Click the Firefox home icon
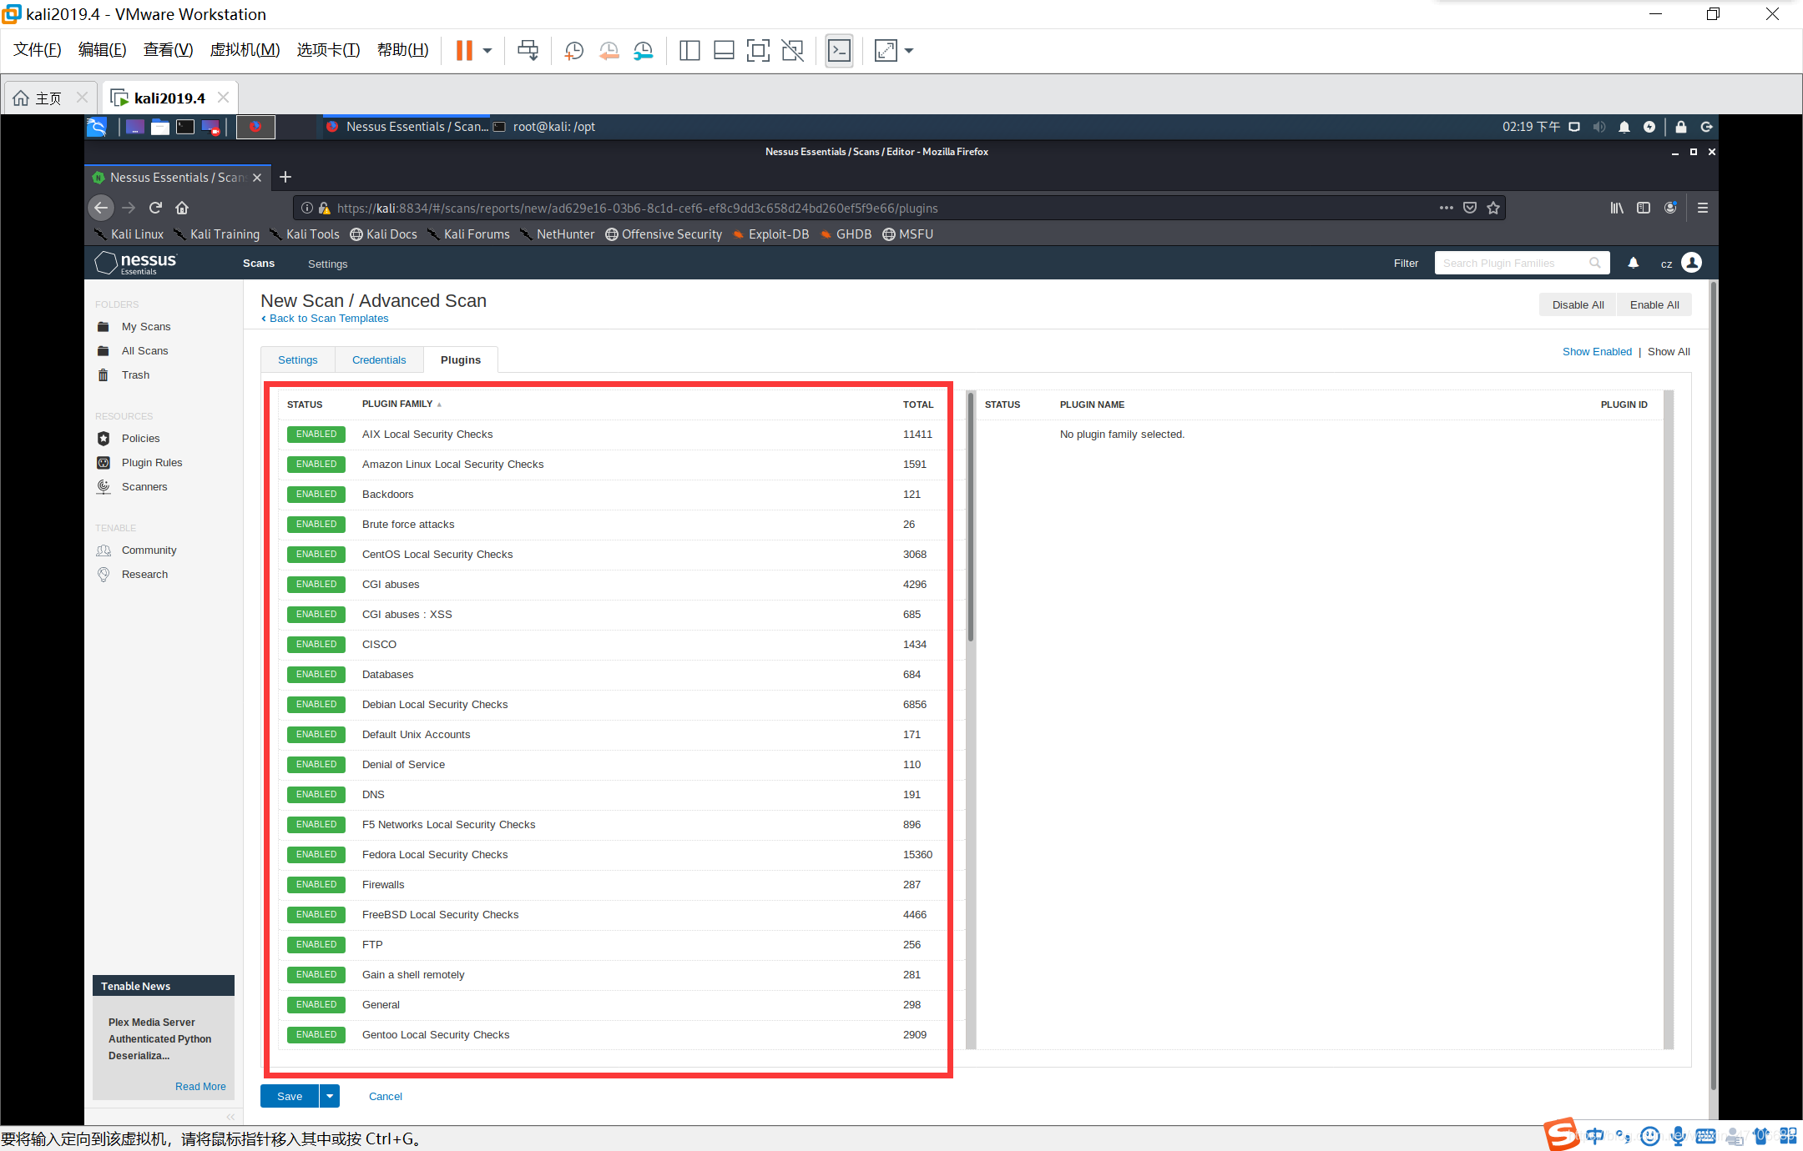This screenshot has height=1151, width=1803. (182, 208)
